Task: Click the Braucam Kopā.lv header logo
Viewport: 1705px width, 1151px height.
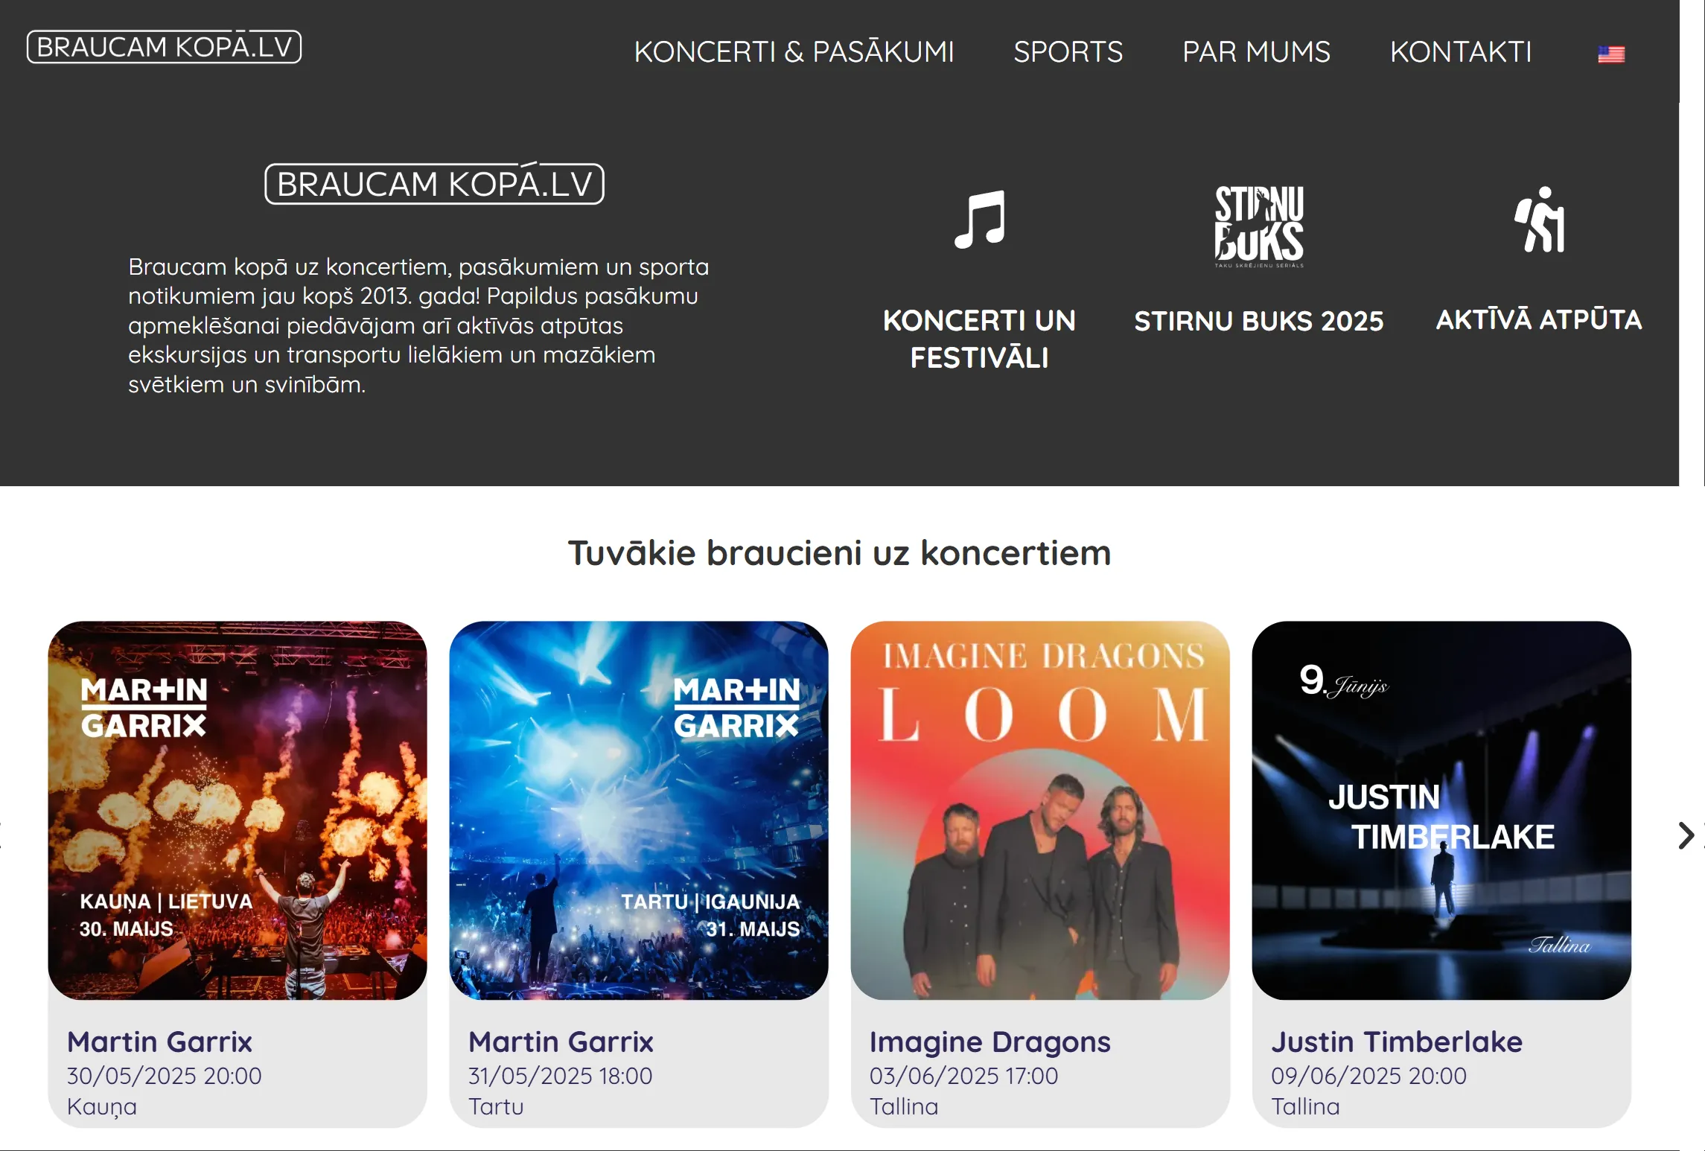Action: (x=164, y=47)
